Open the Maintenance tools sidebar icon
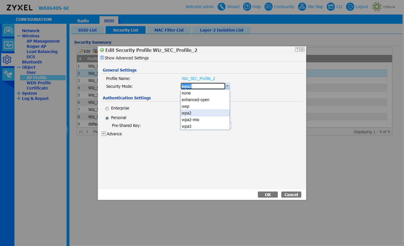The width and height of the screenshot is (404, 246). click(x=8, y=75)
